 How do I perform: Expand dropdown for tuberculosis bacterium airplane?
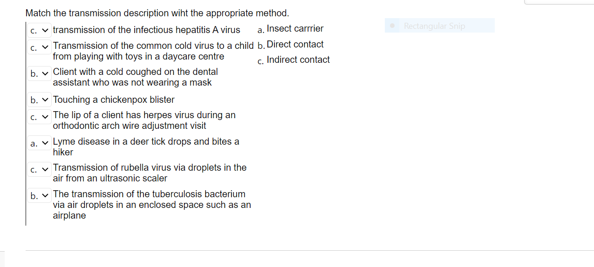(x=39, y=196)
